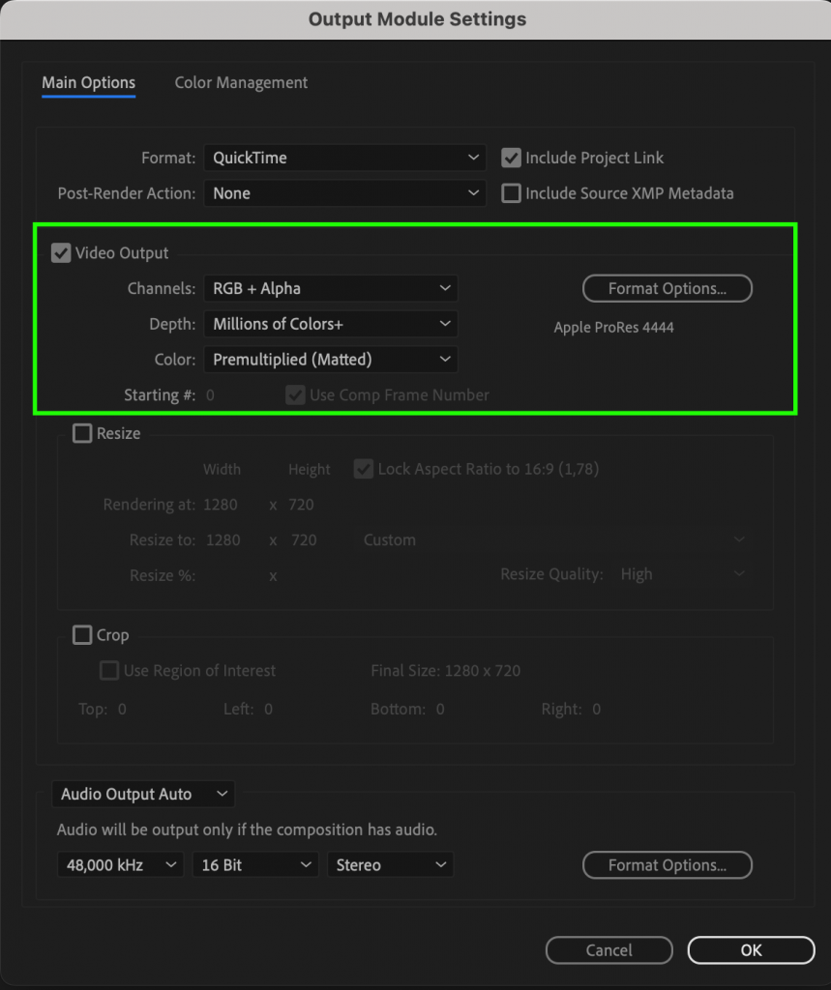The image size is (831, 990).
Task: Click the OK button
Action: click(x=751, y=949)
